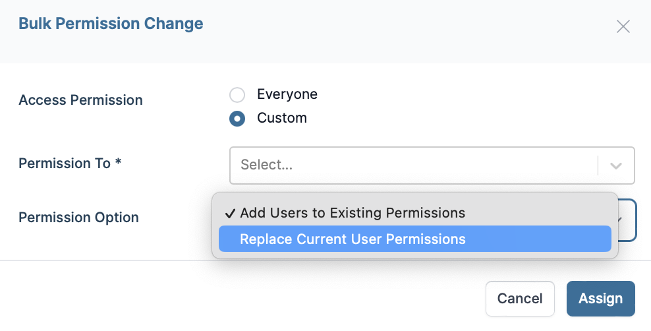The height and width of the screenshot is (331, 651).
Task: Select the Custom radio button
Action: pos(237,119)
